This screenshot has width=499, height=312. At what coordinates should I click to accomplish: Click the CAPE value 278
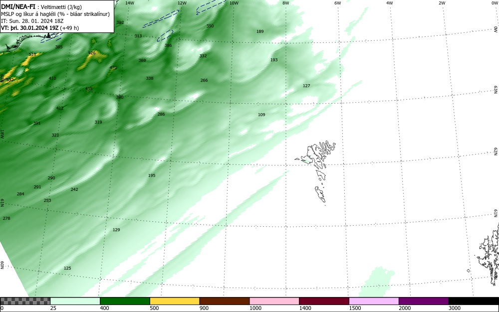point(6,218)
